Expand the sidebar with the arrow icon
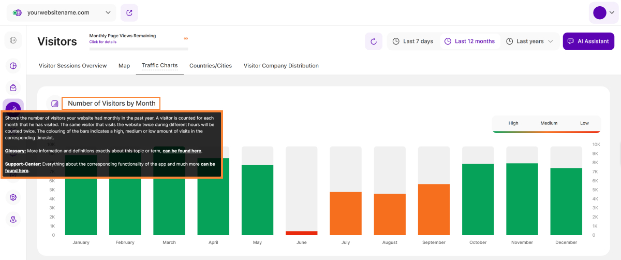 click(13, 40)
